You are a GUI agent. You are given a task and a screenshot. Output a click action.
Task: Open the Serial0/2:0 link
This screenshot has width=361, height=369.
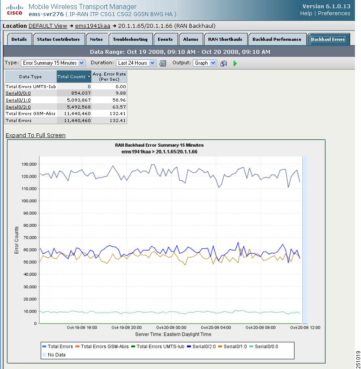click(18, 107)
